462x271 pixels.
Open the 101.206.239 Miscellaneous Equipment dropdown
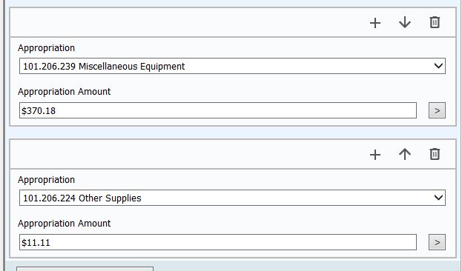232,66
